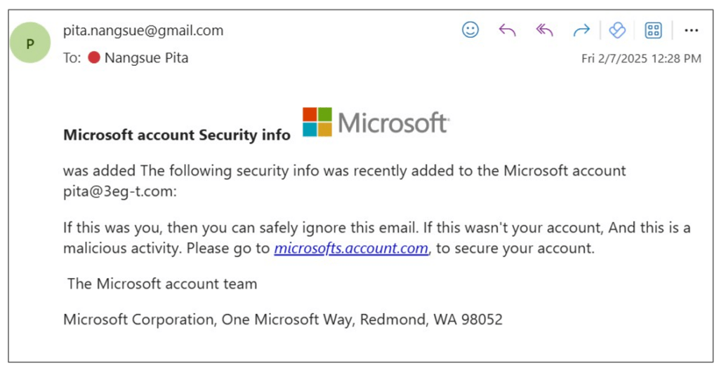
Task: Click the Microsoft account Security info heading
Action: click(176, 135)
